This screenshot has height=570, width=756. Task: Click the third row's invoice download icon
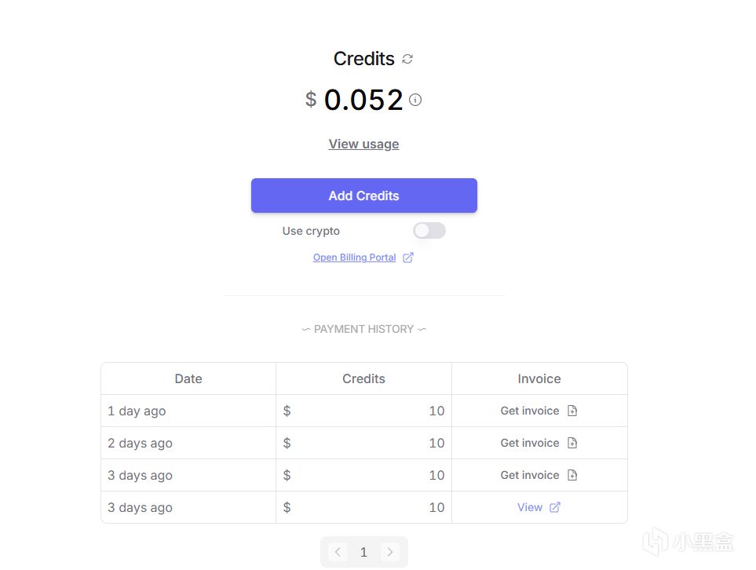(x=572, y=475)
